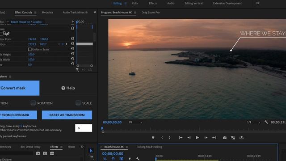This screenshot has width=286, height=161.
Task: Reset the Scale Height parameter
Action: point(72,54)
